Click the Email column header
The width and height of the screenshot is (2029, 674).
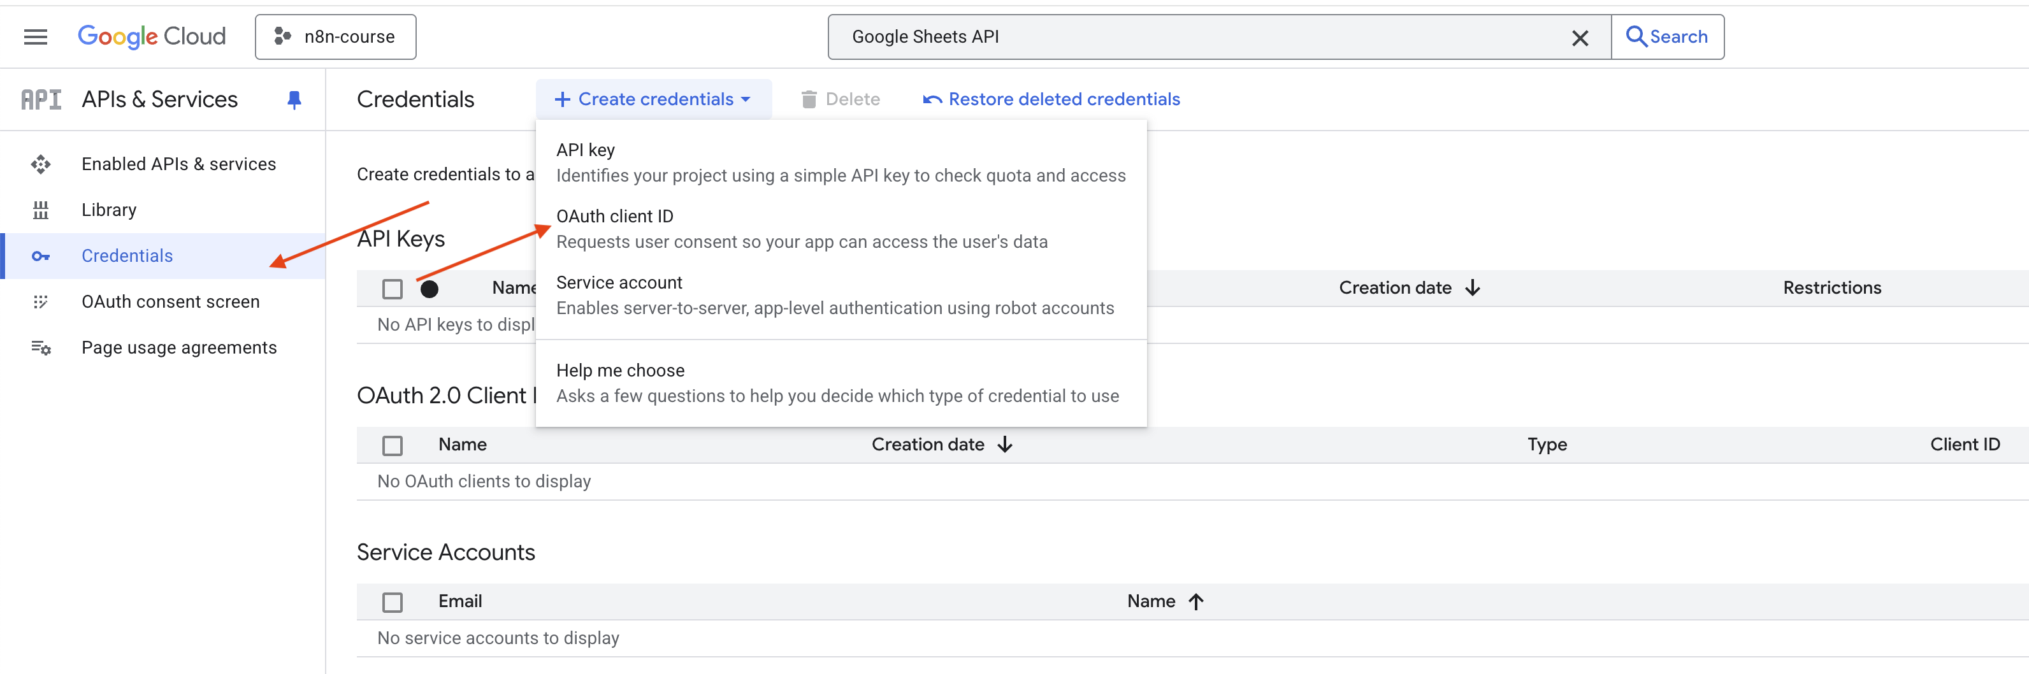(x=460, y=601)
